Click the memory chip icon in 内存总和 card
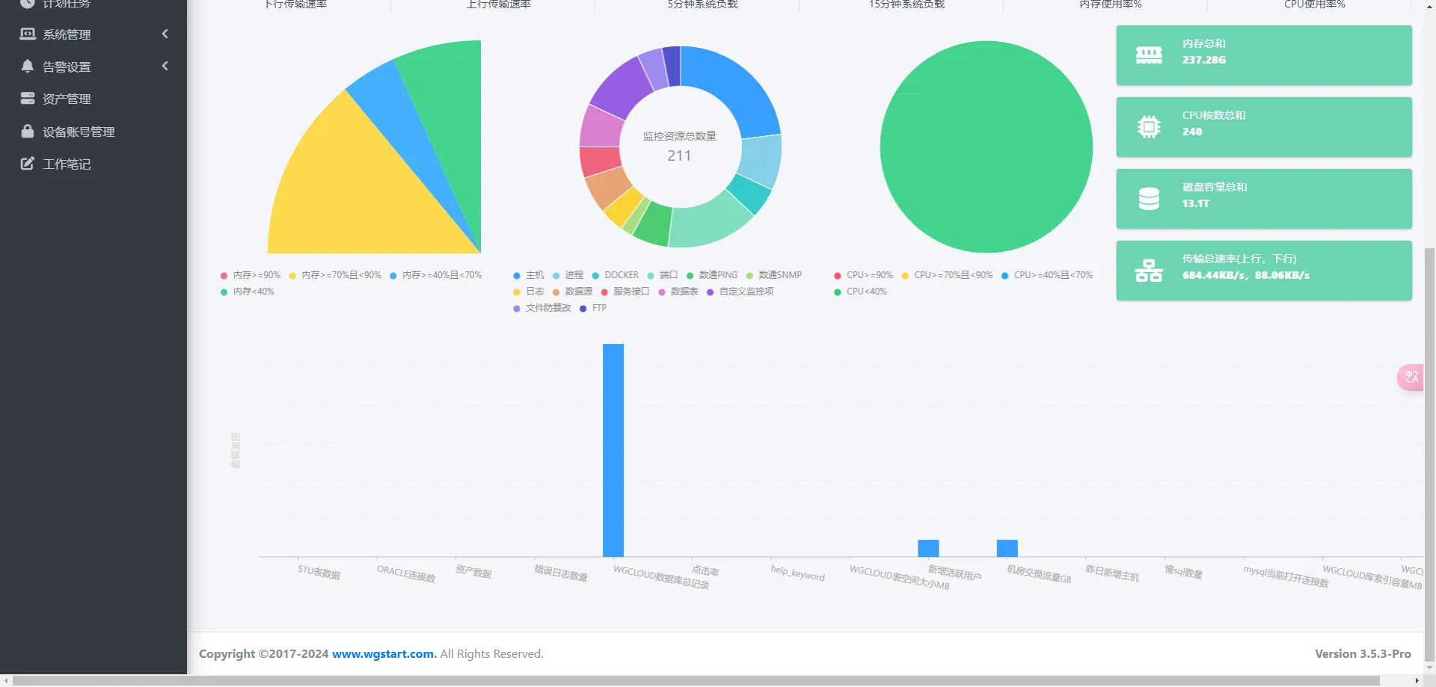The image size is (1436, 687). coord(1149,55)
